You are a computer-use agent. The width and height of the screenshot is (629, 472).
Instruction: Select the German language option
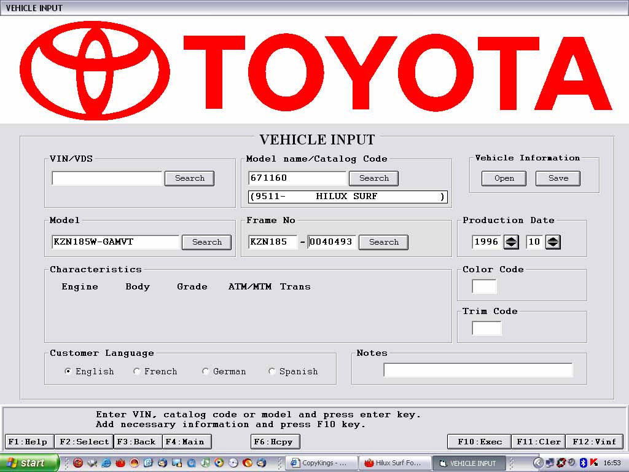tap(205, 371)
